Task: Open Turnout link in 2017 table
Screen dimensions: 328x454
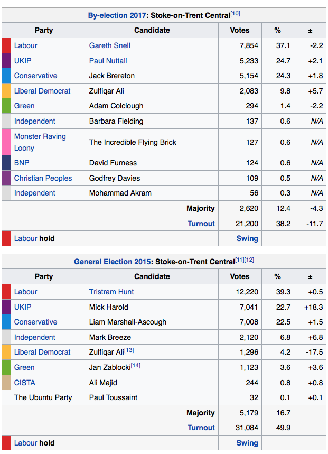Action: coord(201,224)
